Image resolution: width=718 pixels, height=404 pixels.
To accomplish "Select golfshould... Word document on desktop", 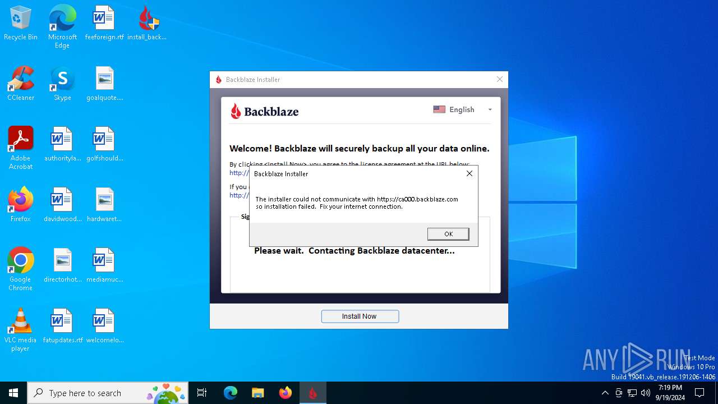I will pos(104,145).
